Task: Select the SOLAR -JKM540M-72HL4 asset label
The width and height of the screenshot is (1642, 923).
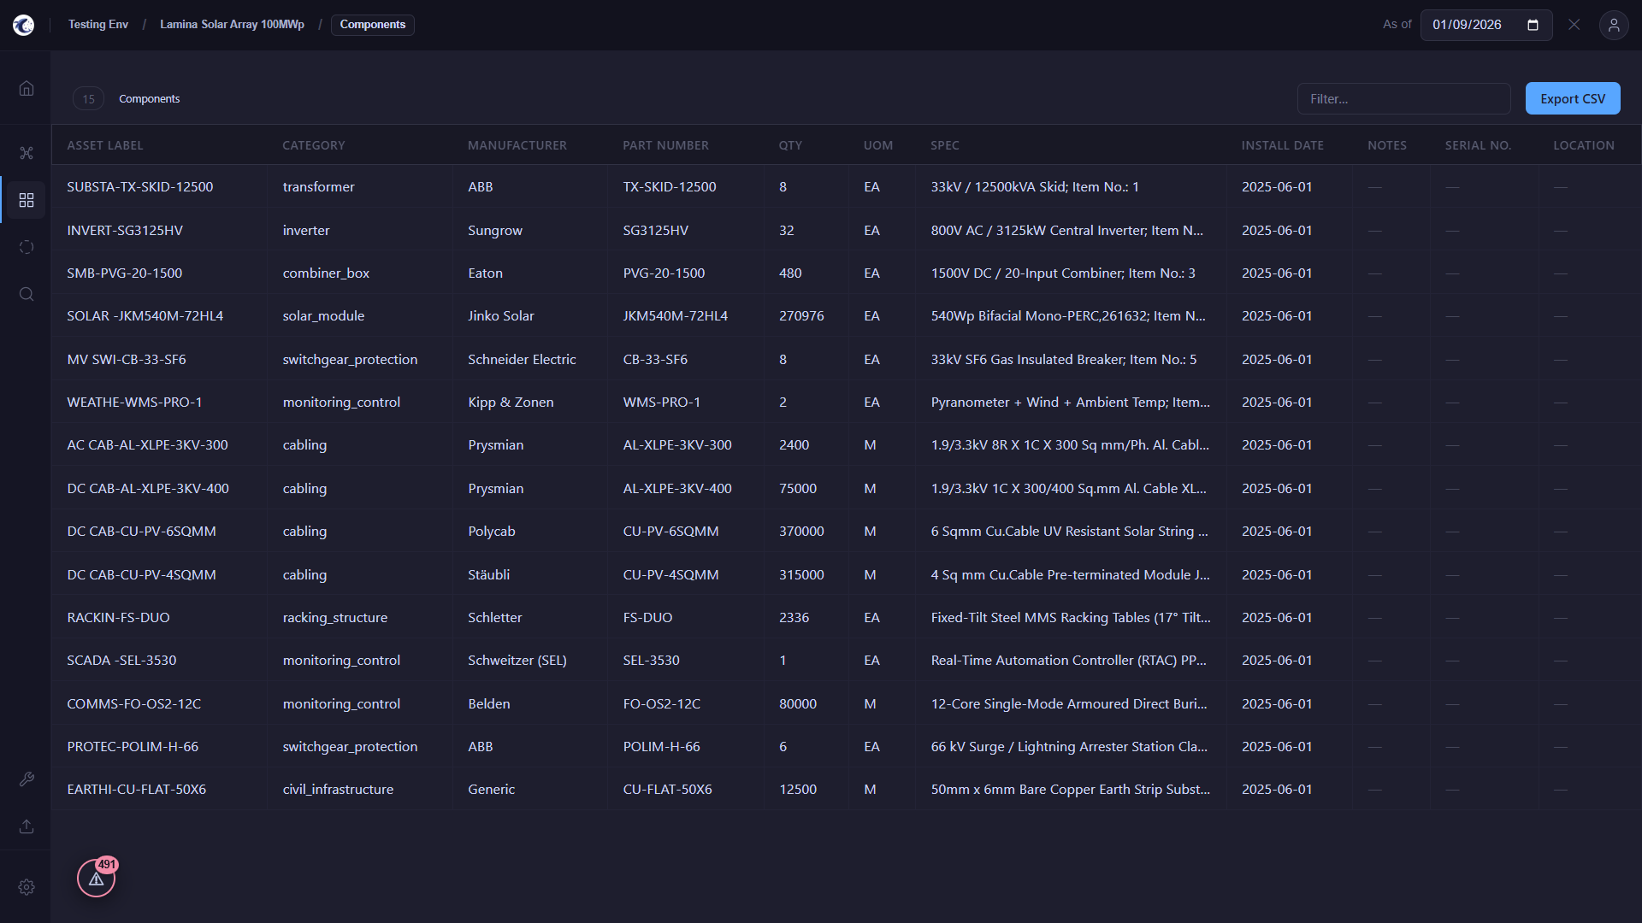Action: (145, 315)
